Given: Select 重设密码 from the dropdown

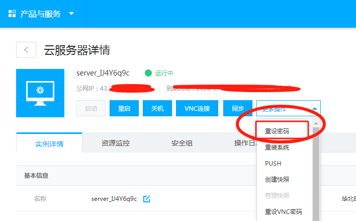Looking at the screenshot, I should (x=277, y=131).
